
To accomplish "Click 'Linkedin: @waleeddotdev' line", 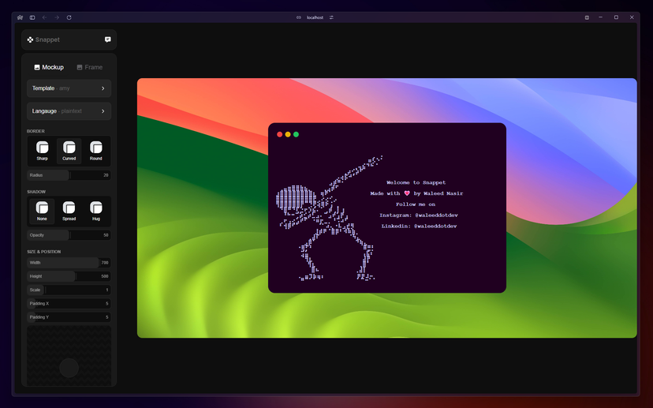I will [x=419, y=226].
